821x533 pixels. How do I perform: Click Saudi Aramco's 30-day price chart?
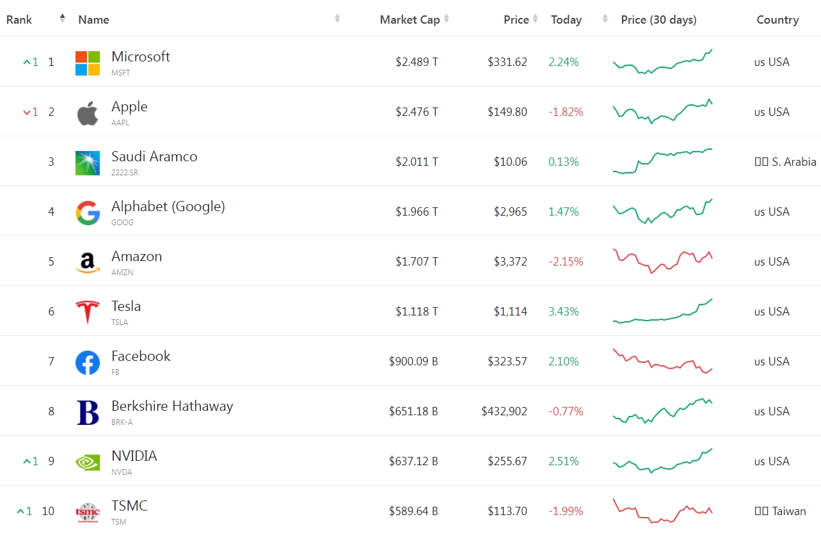click(663, 161)
